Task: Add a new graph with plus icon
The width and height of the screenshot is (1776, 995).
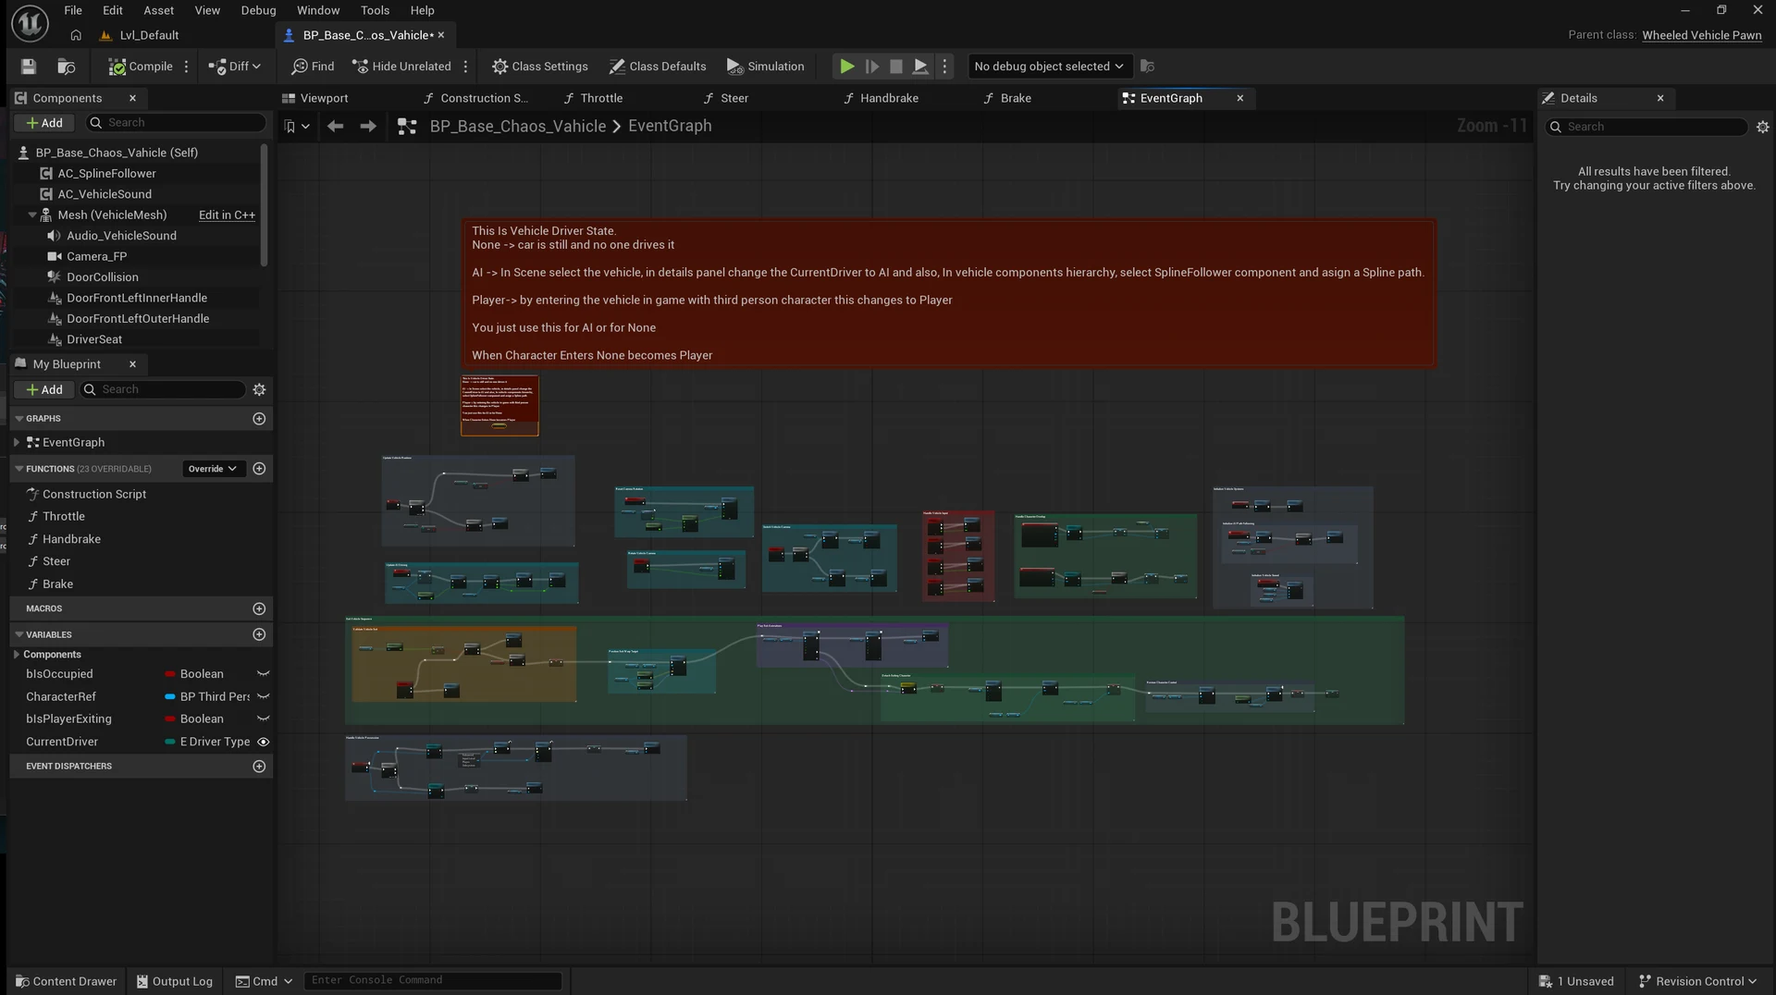Action: tap(259, 419)
